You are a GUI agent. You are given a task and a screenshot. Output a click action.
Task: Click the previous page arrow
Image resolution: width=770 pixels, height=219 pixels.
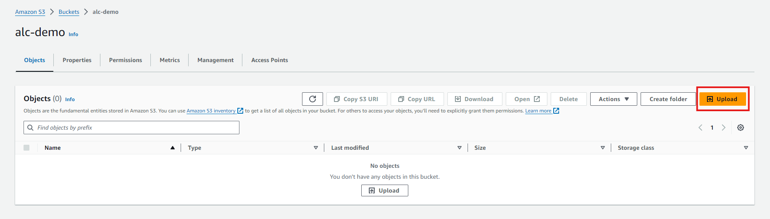(x=700, y=128)
